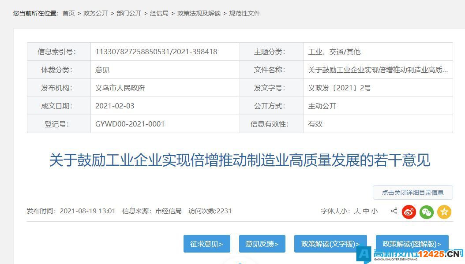Click the yellow star favorite icon
465x264 pixels.
pos(444,212)
